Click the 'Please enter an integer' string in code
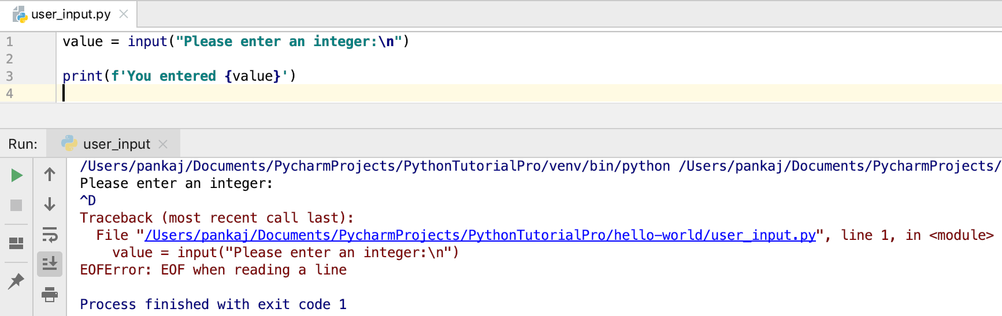The height and width of the screenshot is (316, 1002). click(x=289, y=42)
